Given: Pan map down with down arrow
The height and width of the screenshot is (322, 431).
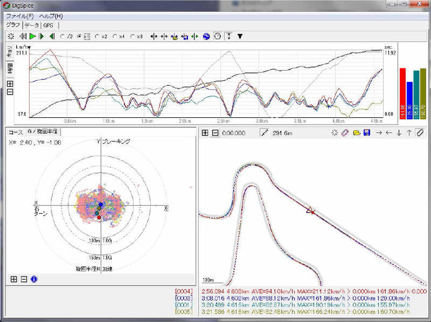Looking at the screenshot, I should point(399,133).
